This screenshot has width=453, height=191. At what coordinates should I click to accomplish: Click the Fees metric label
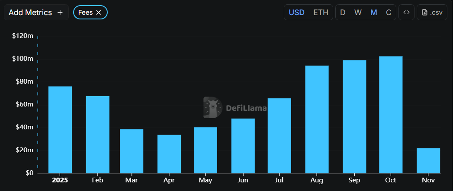85,13
